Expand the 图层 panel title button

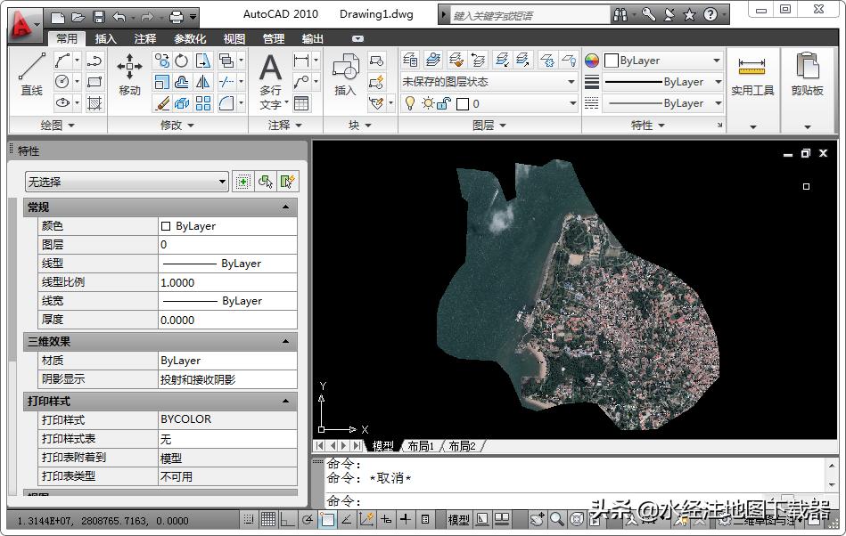point(489,126)
